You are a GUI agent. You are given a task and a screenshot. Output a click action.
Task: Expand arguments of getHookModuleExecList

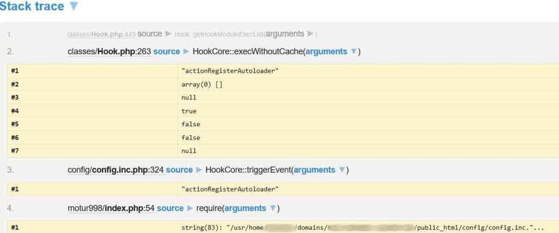pos(285,34)
